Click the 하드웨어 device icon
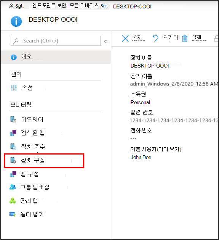 13,119
